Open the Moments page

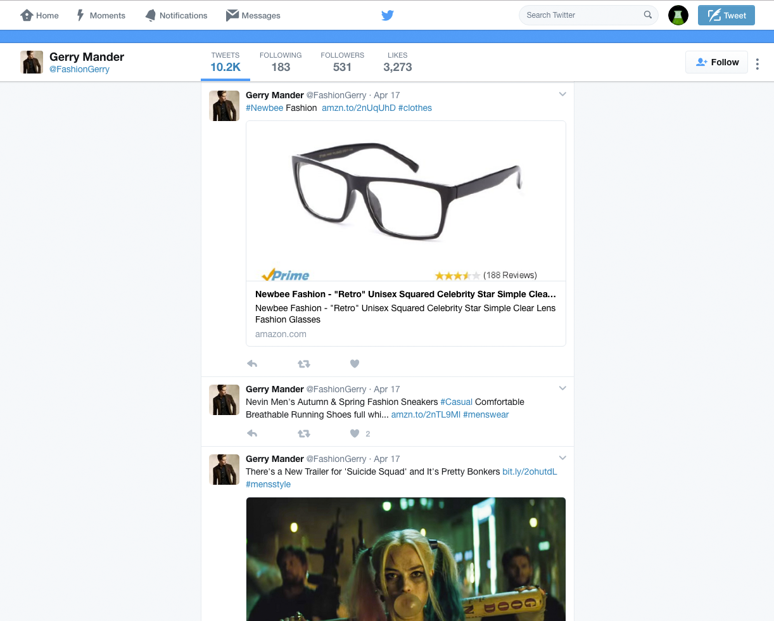100,15
